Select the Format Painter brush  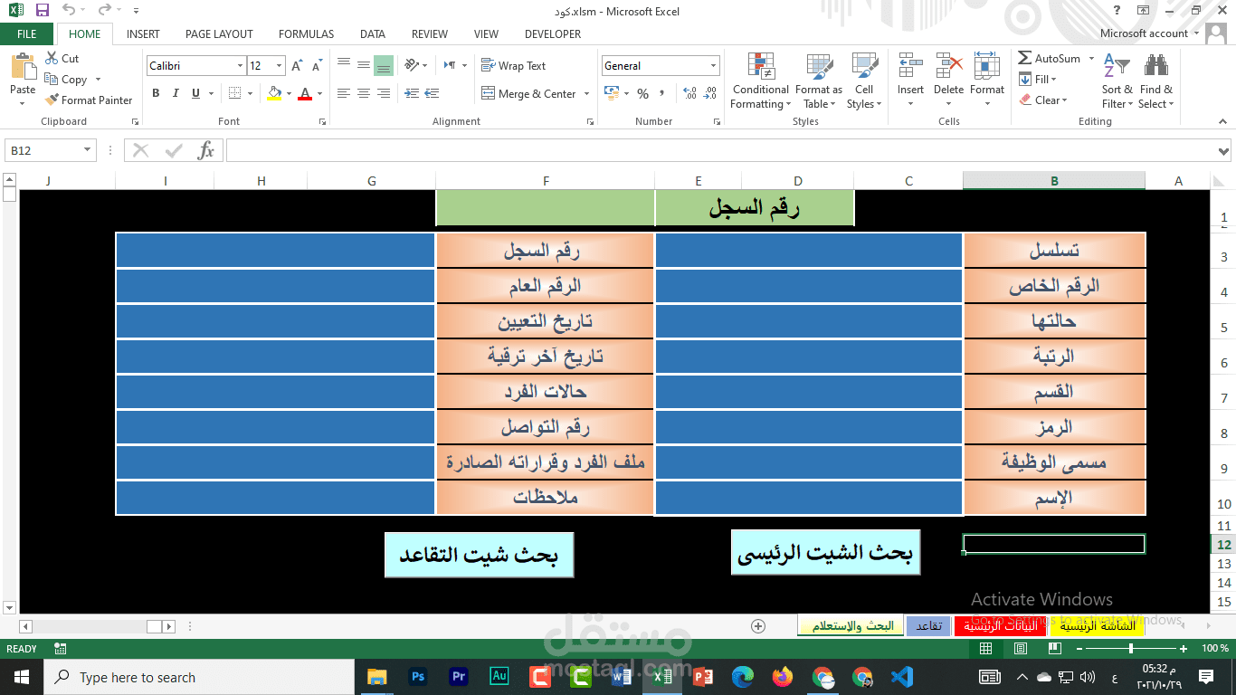pos(89,100)
